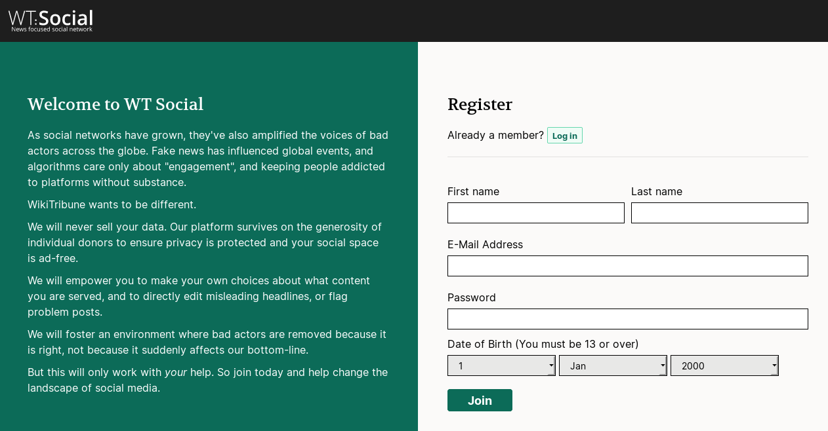Viewport: 828px width, 431px height.
Task: Submit the form with the Join button
Action: (480, 400)
